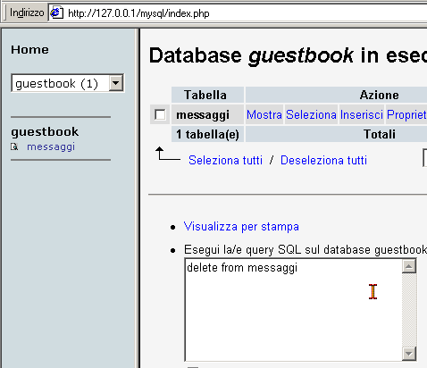Click the Home link in left panel

pos(29,50)
